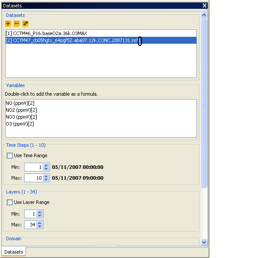Screen dimensions: 256x258
Task: Enable Use Layer Range checkbox
Action: (x=9, y=202)
